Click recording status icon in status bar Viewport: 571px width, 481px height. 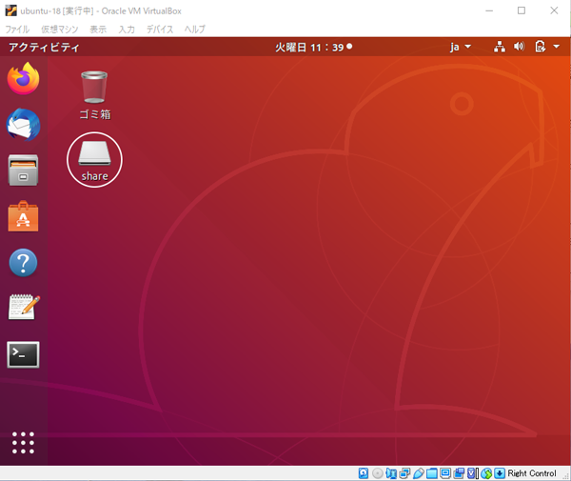[x=459, y=473]
